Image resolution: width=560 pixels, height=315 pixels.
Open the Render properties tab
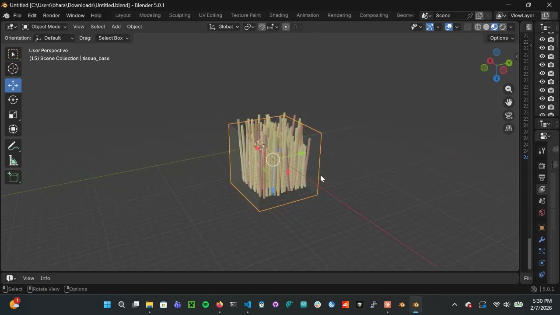click(x=542, y=166)
